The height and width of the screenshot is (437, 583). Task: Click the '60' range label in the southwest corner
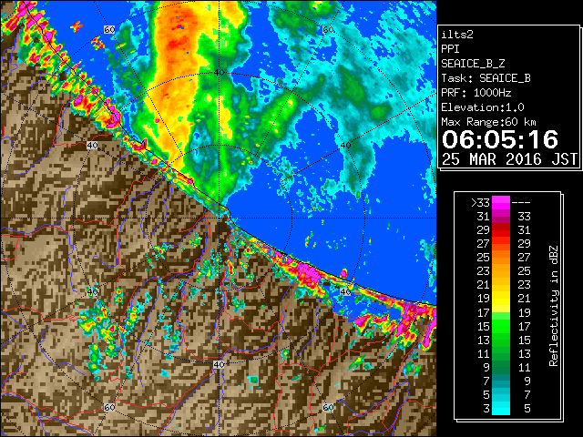pyautogui.click(x=109, y=407)
